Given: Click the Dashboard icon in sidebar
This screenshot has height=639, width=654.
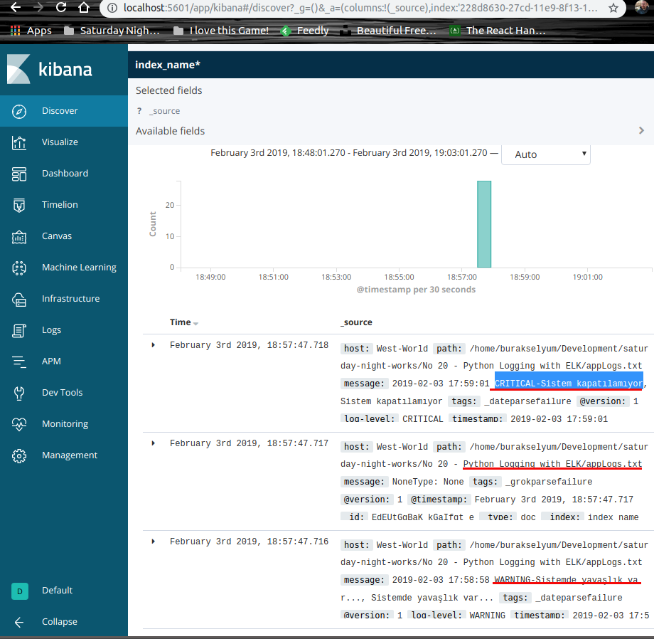Looking at the screenshot, I should [x=19, y=174].
